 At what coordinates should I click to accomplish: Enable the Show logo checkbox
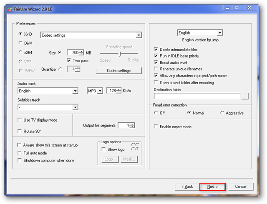click(x=103, y=149)
